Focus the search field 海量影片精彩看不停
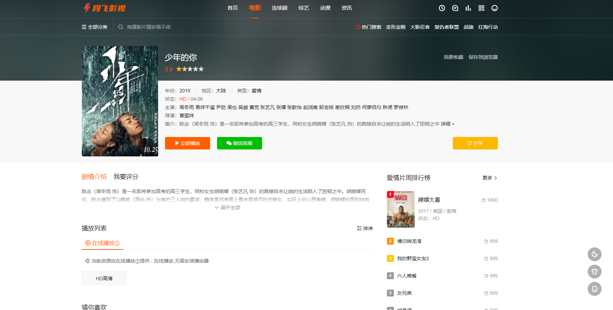The height and width of the screenshot is (310, 613). pos(149,27)
